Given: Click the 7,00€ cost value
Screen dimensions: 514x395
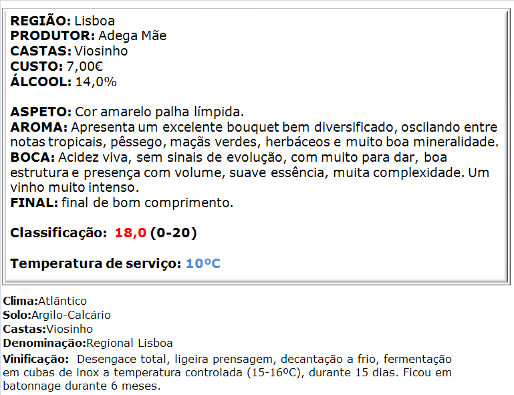Looking at the screenshot, I should 85,67.
